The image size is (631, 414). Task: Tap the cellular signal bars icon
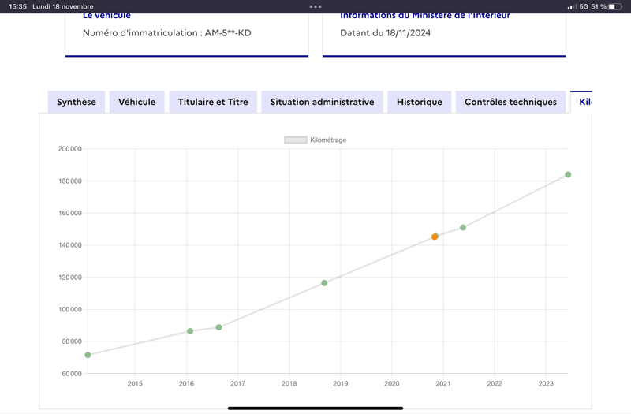click(572, 7)
